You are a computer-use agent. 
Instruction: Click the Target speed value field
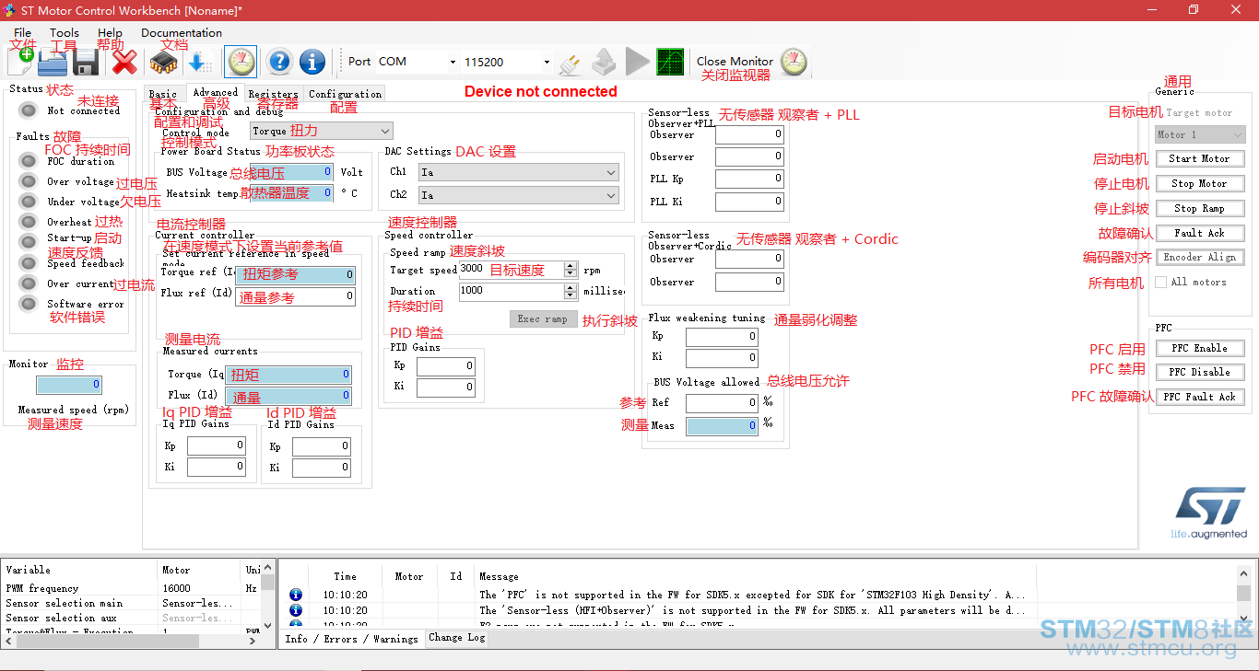[512, 270]
